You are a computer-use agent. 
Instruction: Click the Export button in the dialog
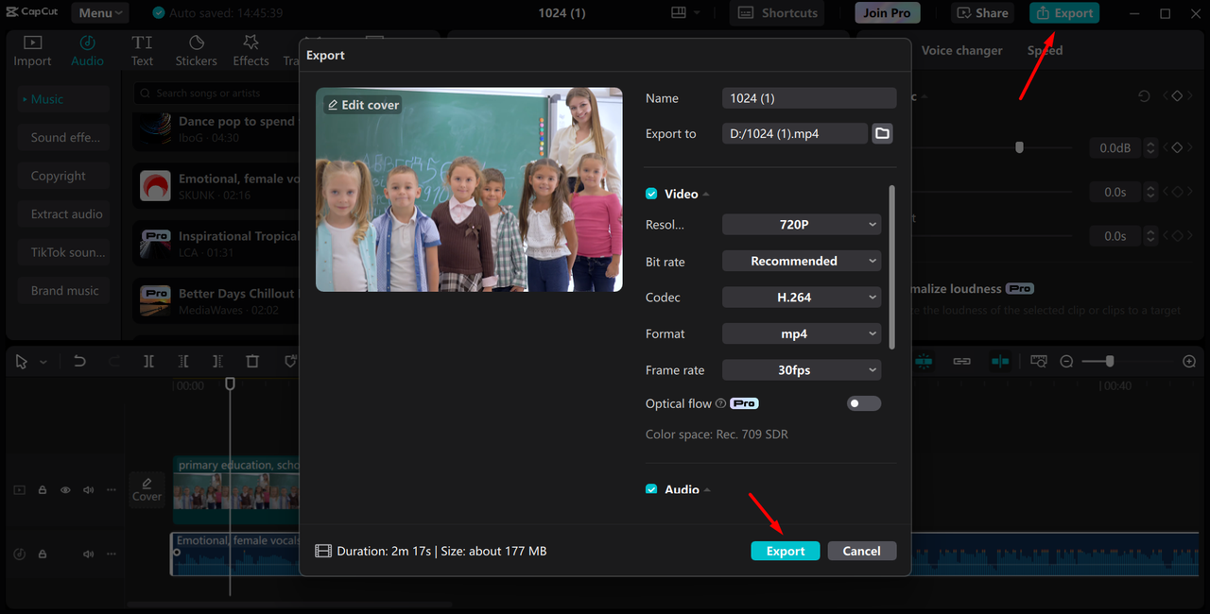786,551
